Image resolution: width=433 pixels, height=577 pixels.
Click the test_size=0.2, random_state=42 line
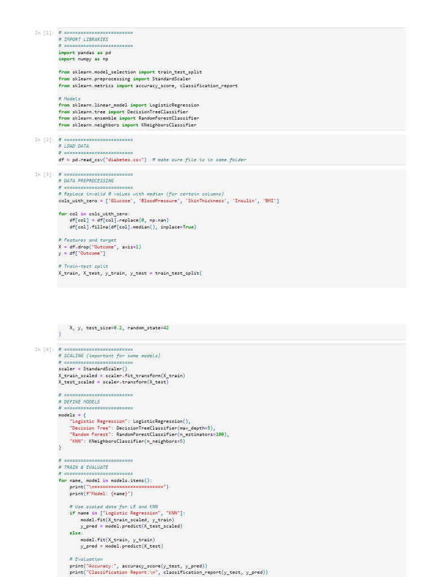(x=119, y=328)
